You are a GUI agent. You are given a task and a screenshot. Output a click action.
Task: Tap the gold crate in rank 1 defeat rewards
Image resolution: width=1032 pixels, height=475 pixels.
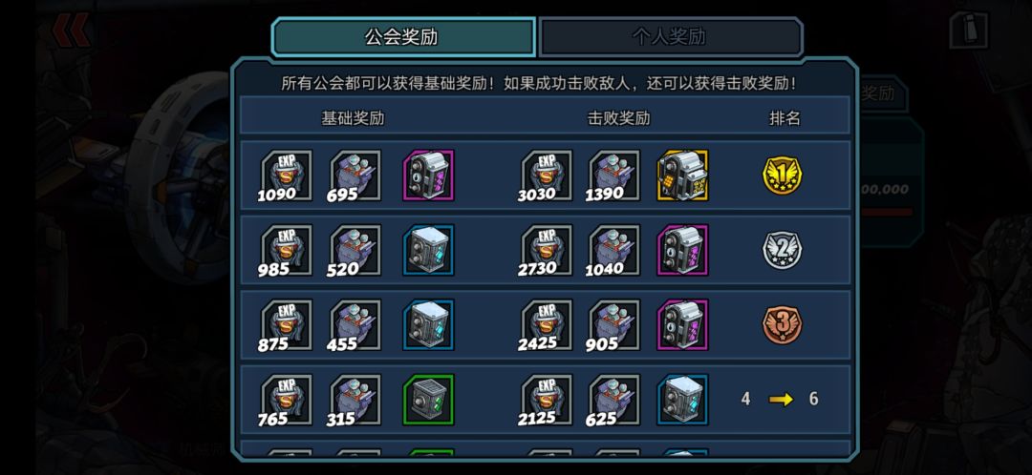pyautogui.click(x=682, y=176)
